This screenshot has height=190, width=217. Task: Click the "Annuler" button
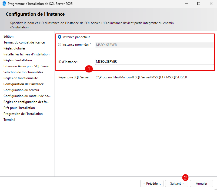click(x=202, y=184)
